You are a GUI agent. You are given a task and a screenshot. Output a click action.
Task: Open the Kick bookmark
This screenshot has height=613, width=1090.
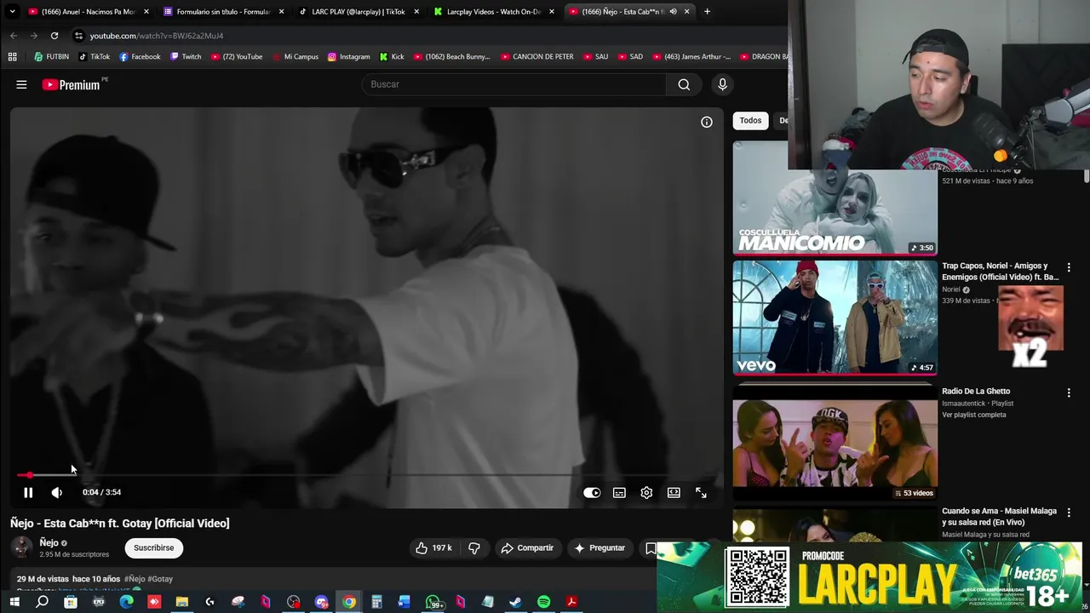pyautogui.click(x=392, y=57)
